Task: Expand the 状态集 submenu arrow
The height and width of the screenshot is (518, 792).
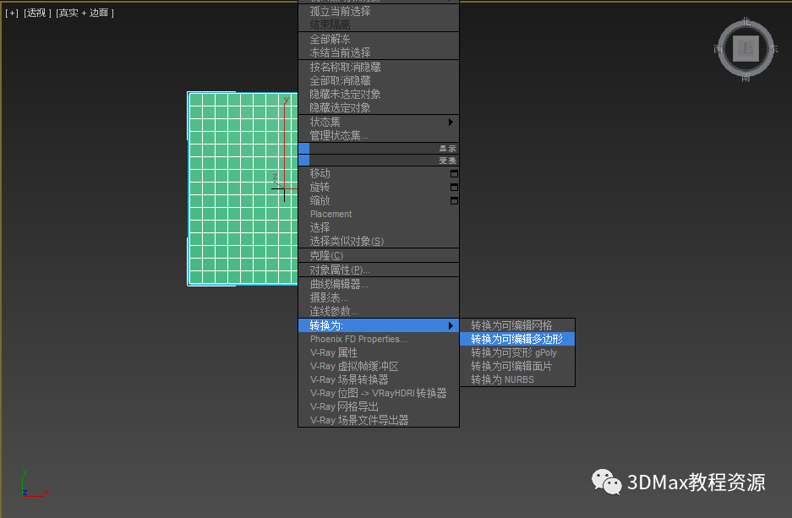Action: pyautogui.click(x=451, y=122)
